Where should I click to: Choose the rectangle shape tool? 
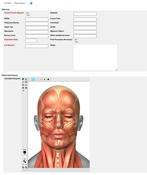point(26,82)
